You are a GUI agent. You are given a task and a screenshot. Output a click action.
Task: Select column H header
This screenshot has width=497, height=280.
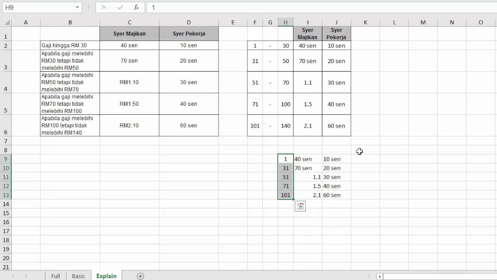point(285,23)
